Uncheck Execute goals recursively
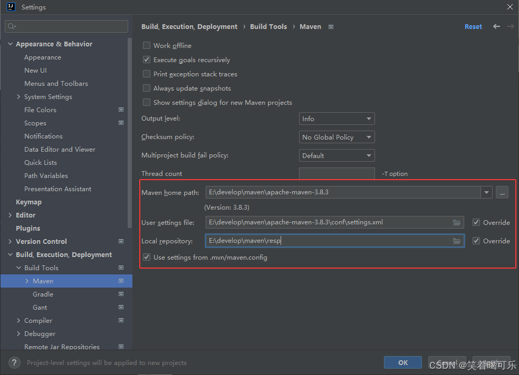Screen dimensions: 519x375 (147, 60)
